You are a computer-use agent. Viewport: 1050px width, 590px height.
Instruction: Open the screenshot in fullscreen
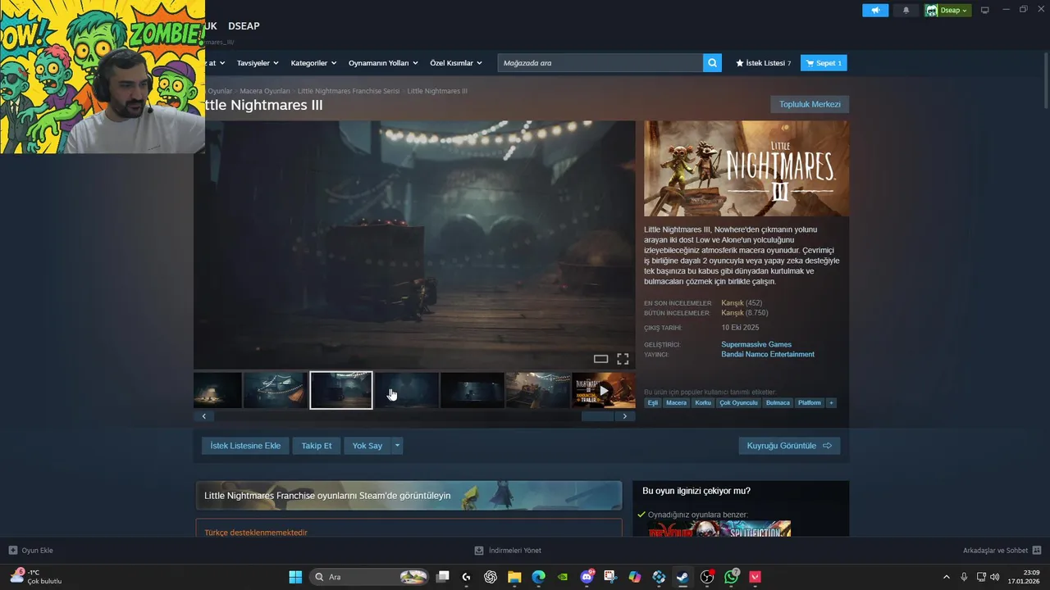[x=623, y=359]
